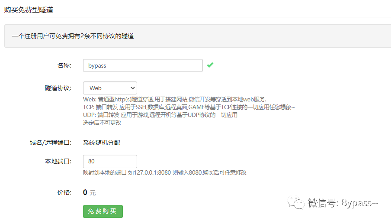Click the green checkmark next to name field
Image resolution: width=391 pixels, height=221 pixels.
pyautogui.click(x=210, y=65)
